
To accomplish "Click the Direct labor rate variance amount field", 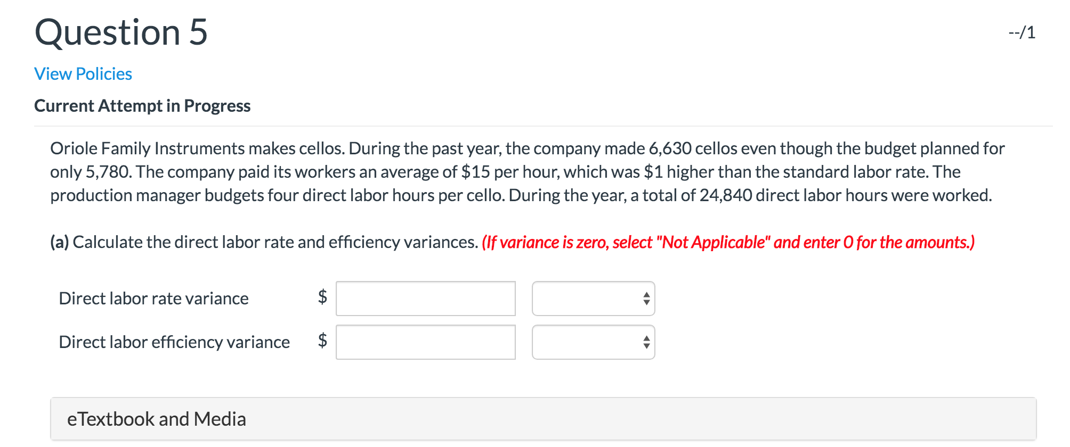I will point(425,299).
